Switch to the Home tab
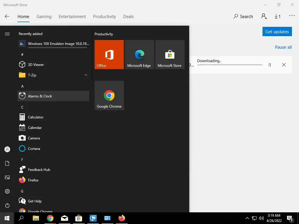This screenshot has height=224, width=299. 23,17
